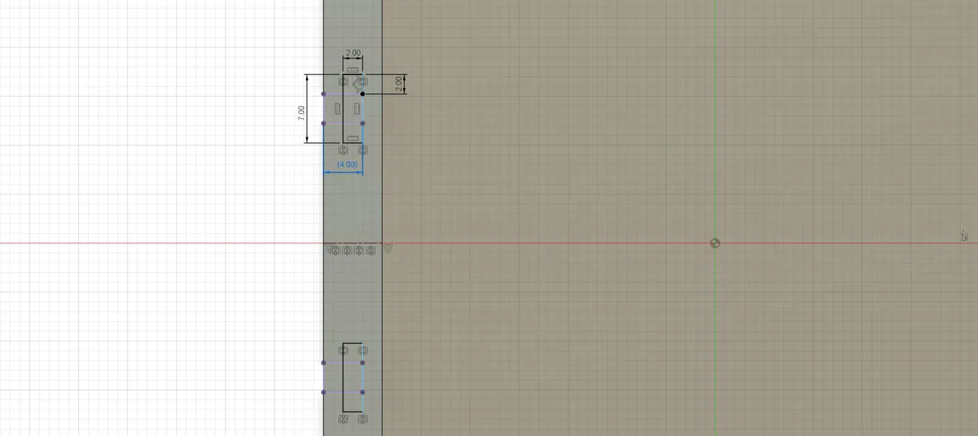
Task: Select the horizontal 2.00 width dimension above the slot
Action: tap(353, 53)
